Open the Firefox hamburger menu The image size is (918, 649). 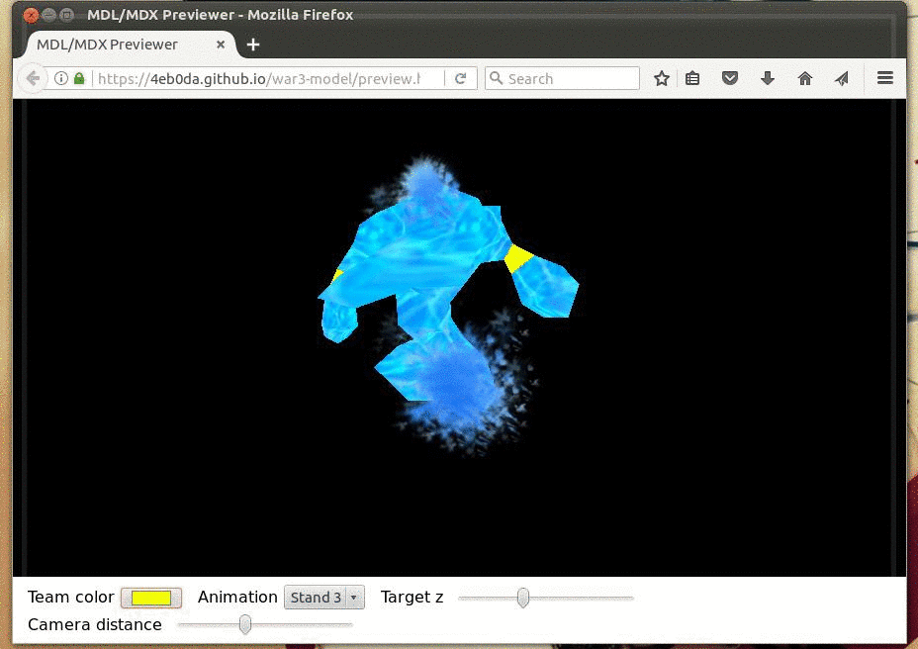tap(885, 78)
